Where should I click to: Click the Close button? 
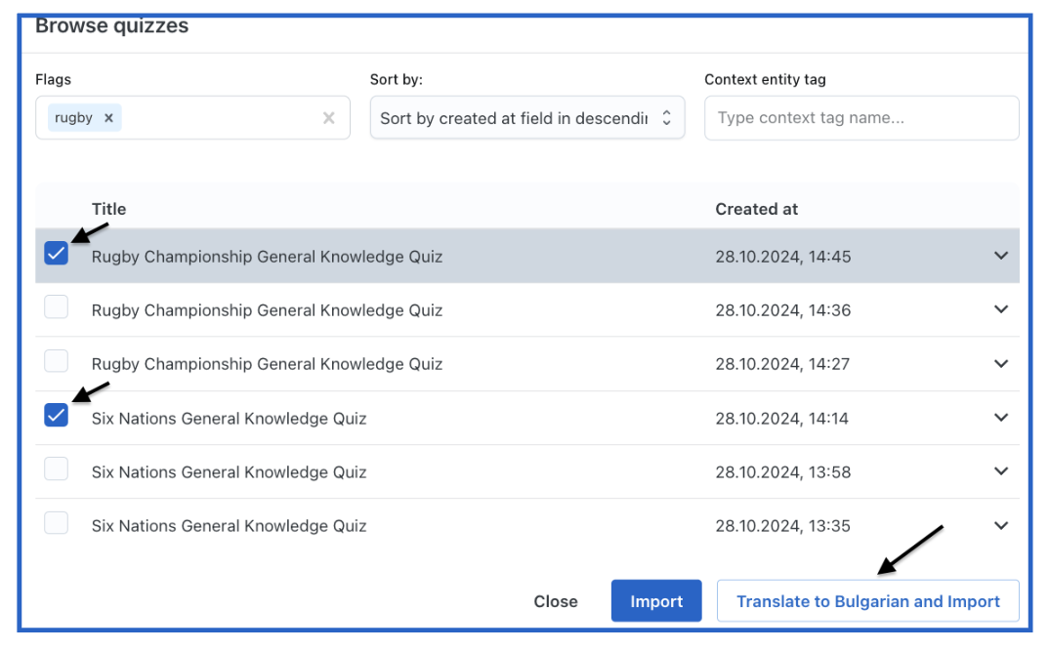[x=556, y=601]
